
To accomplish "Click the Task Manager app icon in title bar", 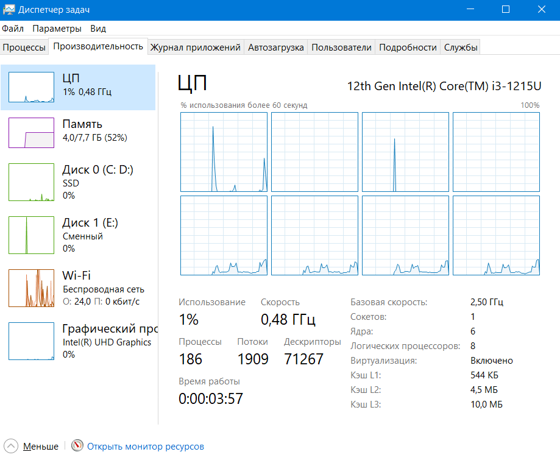I will coord(9,10).
